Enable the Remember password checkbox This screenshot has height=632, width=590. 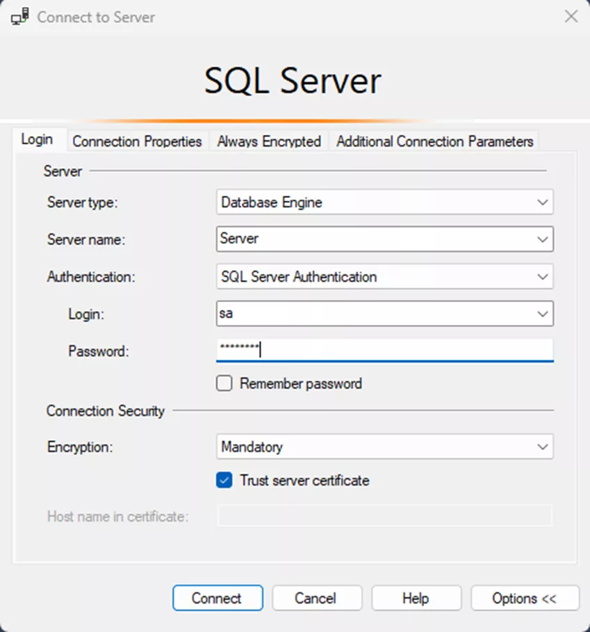tap(224, 383)
